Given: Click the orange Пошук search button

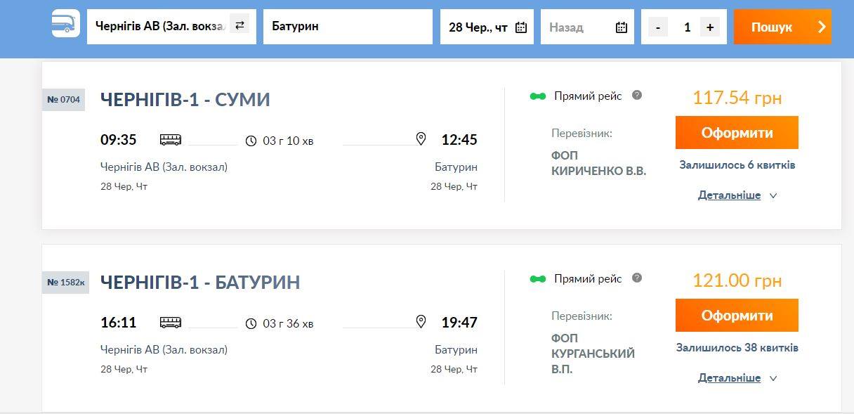Looking at the screenshot, I should pos(782,27).
